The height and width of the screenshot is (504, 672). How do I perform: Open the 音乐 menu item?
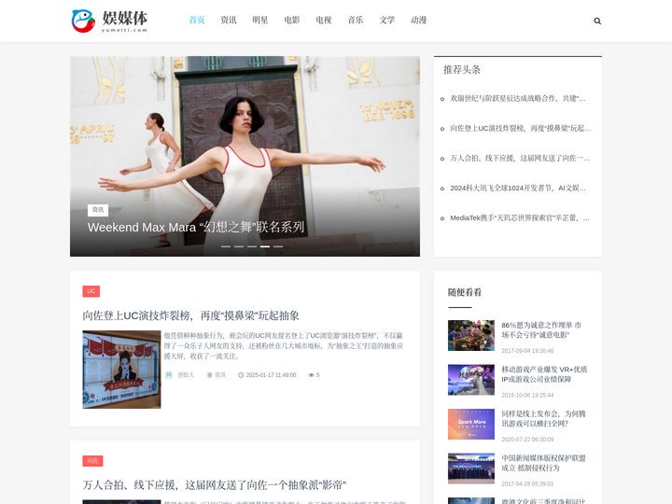coord(356,20)
